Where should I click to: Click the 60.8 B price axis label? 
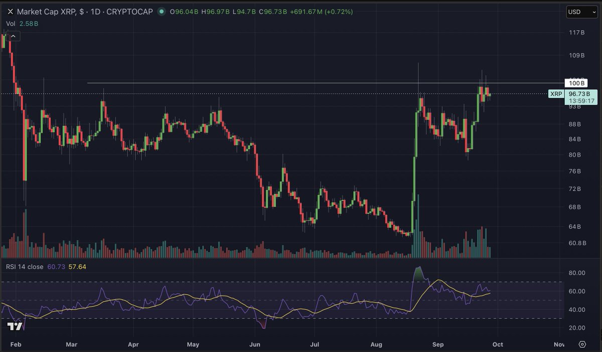click(x=577, y=243)
